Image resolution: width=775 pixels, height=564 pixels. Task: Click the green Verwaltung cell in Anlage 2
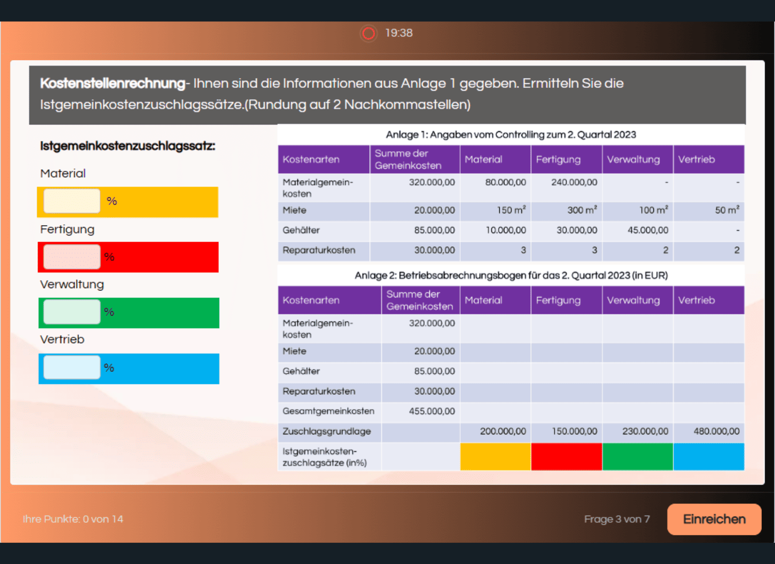[x=637, y=456]
